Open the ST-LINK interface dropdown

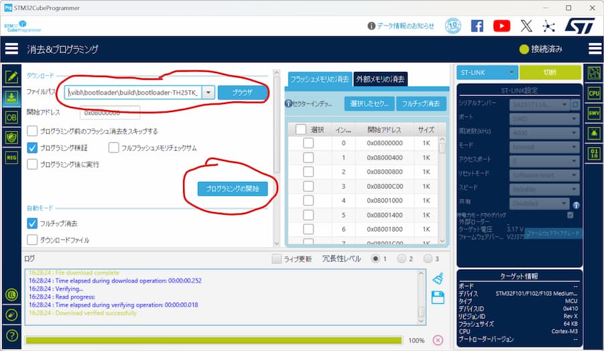pos(487,72)
